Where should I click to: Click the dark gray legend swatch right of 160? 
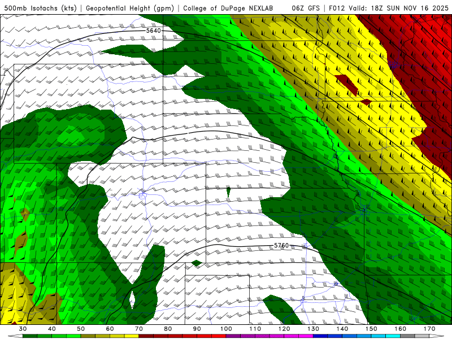coord(407,336)
